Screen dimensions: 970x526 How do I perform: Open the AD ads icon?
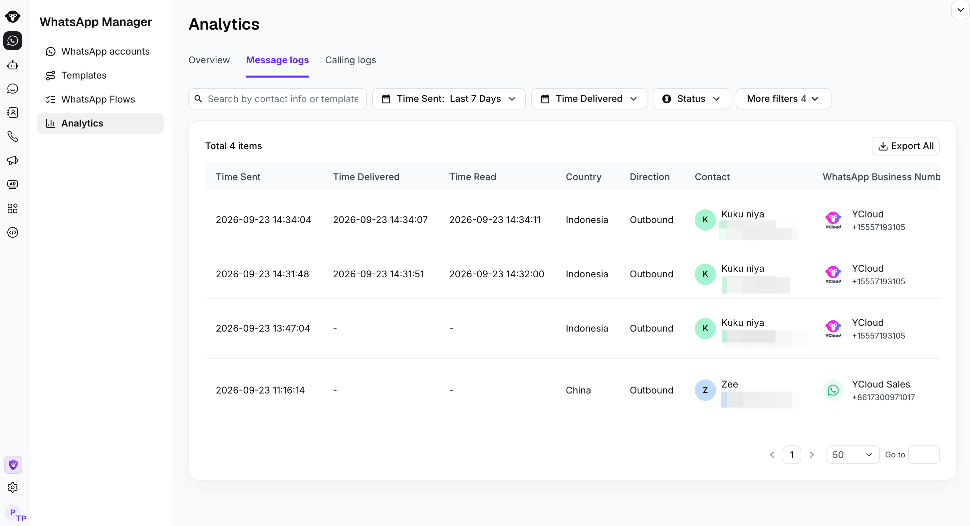point(13,184)
